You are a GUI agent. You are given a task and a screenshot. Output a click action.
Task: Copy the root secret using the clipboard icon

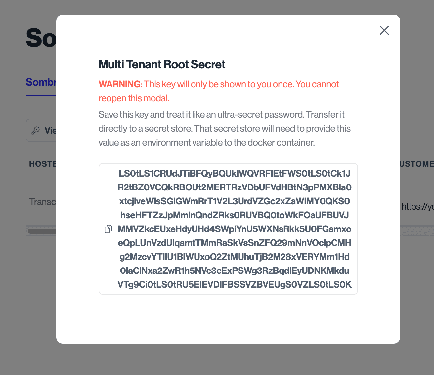108,229
